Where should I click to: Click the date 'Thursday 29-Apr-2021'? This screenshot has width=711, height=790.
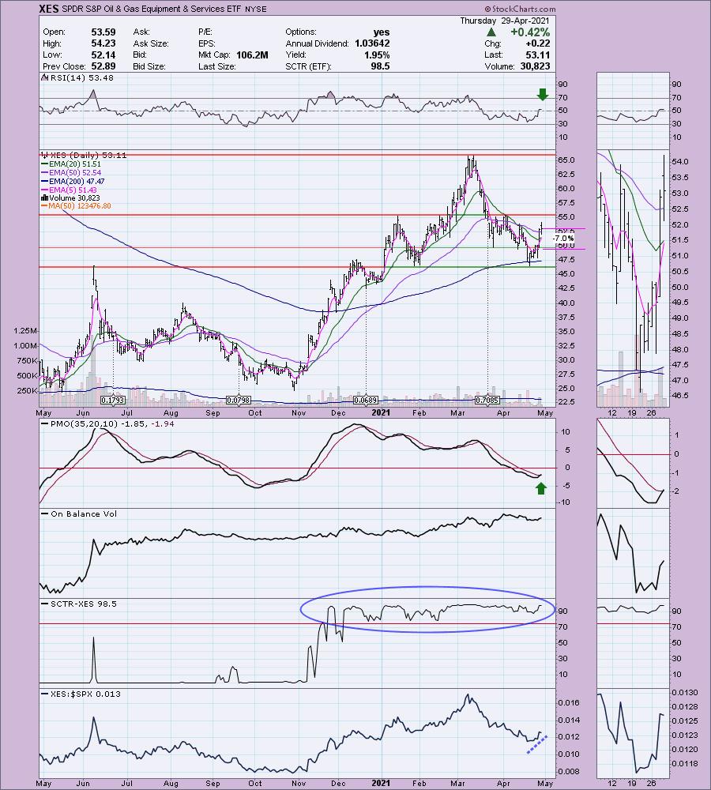[505, 21]
